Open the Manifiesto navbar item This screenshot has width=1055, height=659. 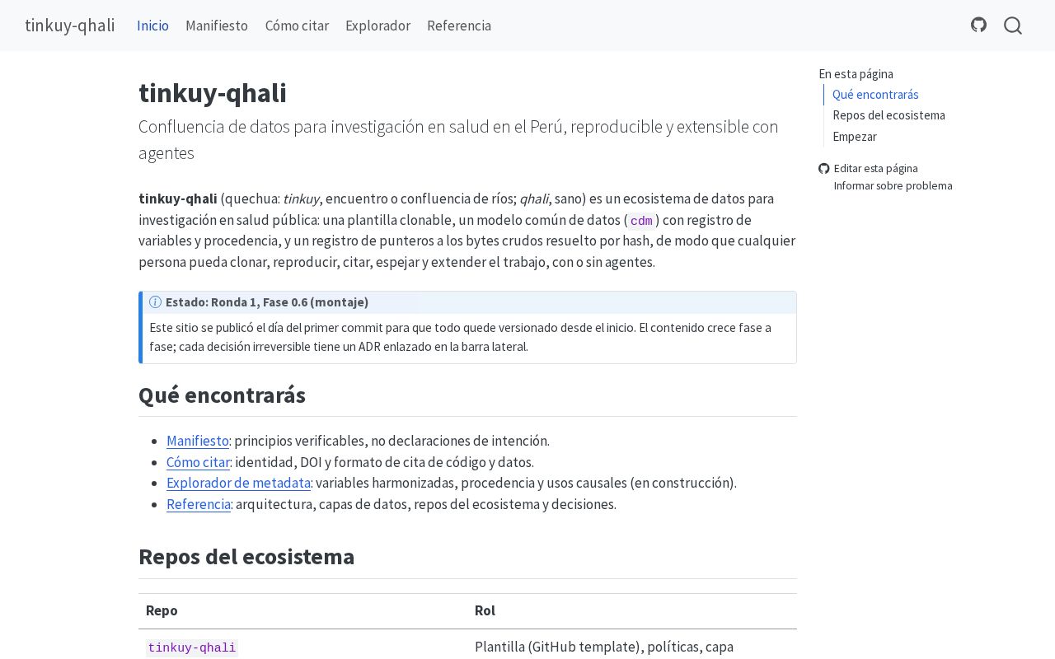[x=217, y=26]
